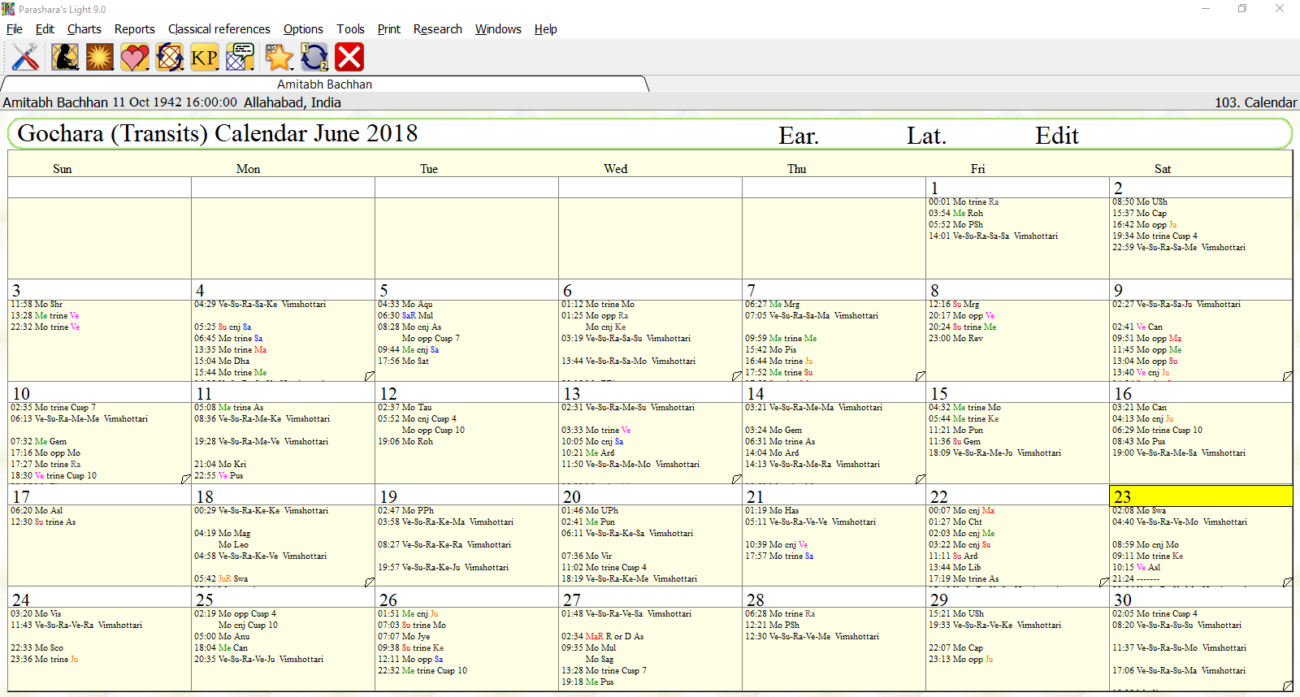
Task: Click day number 15 in calendar
Action: click(939, 393)
